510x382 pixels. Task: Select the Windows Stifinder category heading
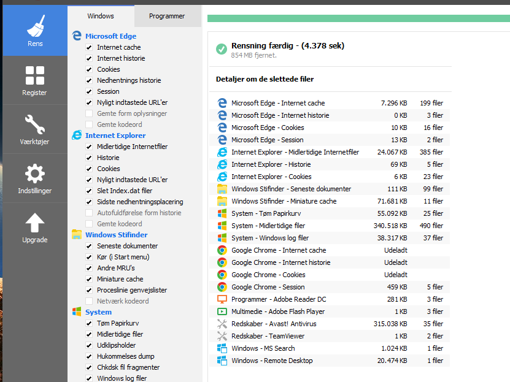[x=116, y=235]
